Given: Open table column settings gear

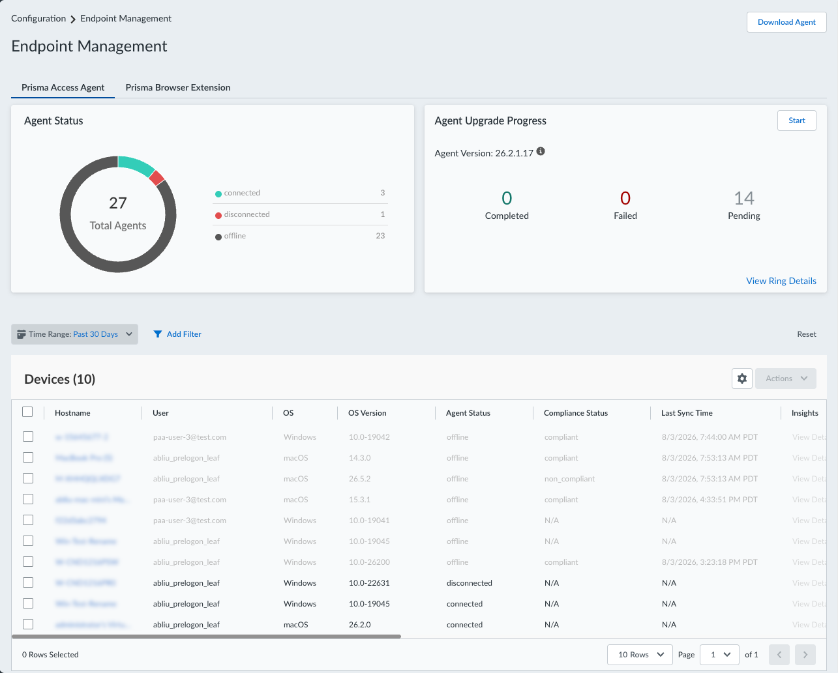Looking at the screenshot, I should (742, 379).
